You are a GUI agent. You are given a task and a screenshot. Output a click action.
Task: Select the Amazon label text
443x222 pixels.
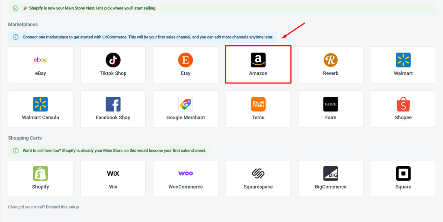tap(258, 73)
